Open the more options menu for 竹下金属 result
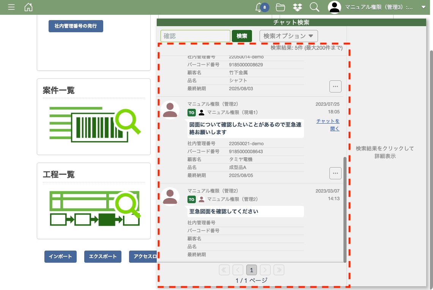 [335, 86]
